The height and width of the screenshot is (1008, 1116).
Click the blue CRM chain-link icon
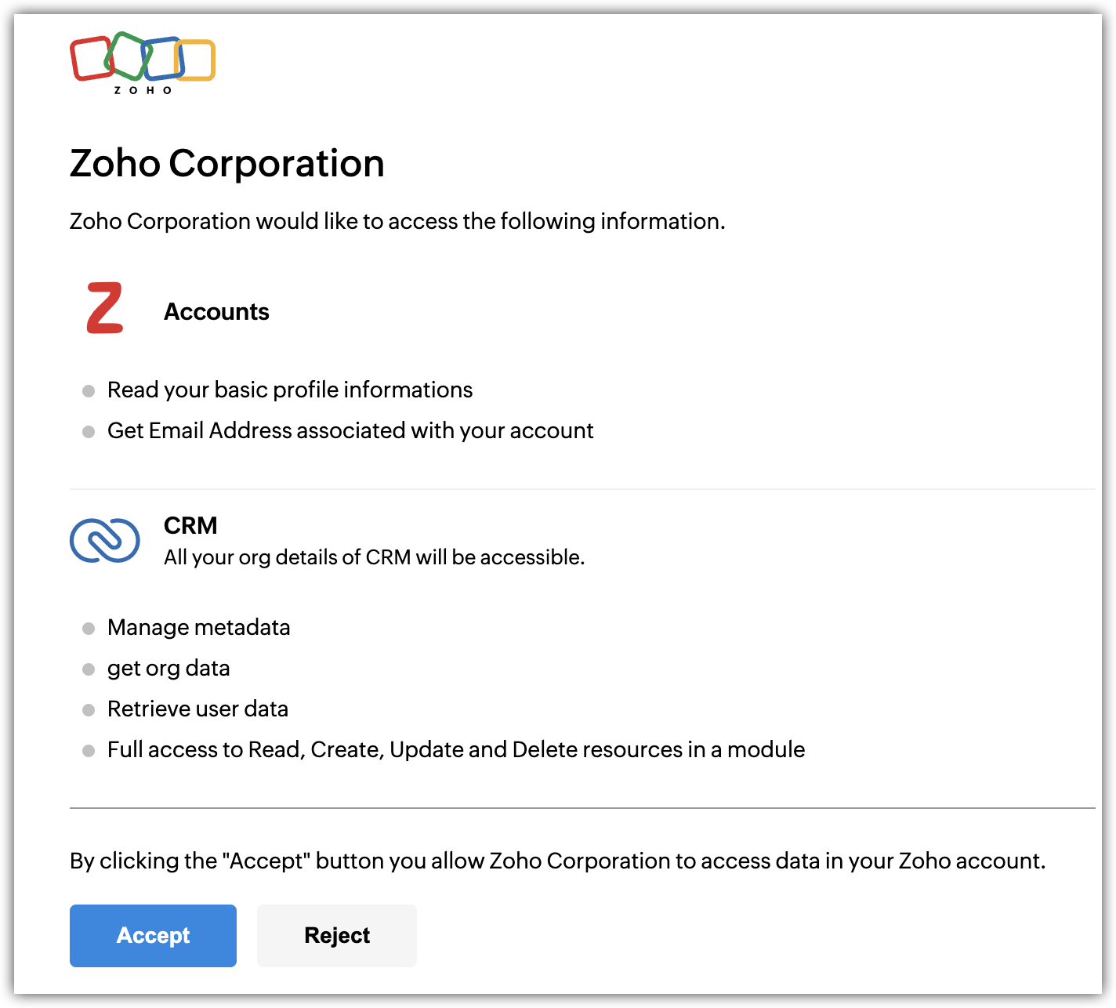tap(105, 541)
